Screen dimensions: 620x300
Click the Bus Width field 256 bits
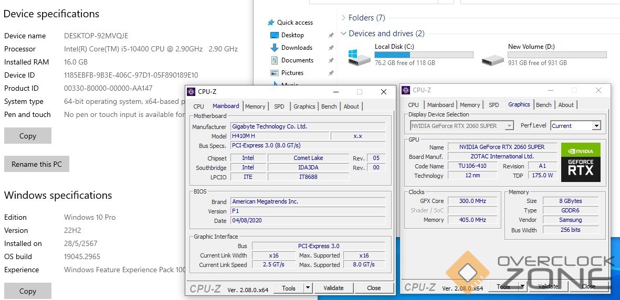coord(571,230)
